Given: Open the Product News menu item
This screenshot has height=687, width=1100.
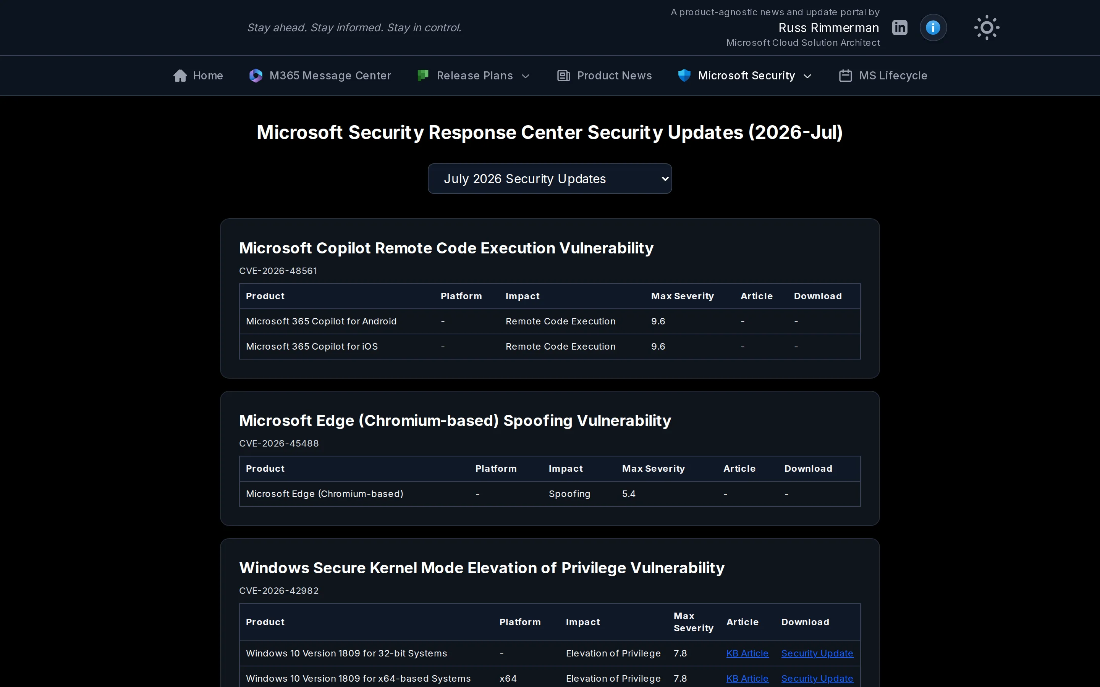Looking at the screenshot, I should click(x=605, y=76).
